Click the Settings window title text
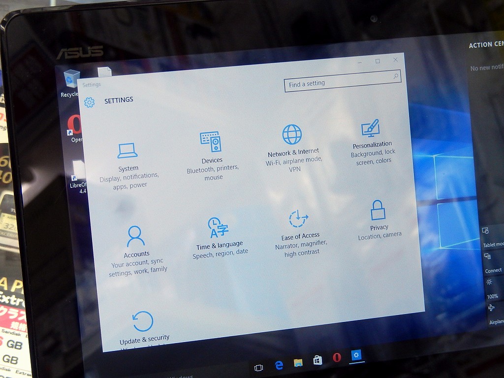504x378 pixels. pos(92,85)
